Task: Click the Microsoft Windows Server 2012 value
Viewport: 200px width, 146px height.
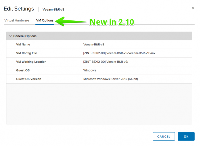Action: 111,79
